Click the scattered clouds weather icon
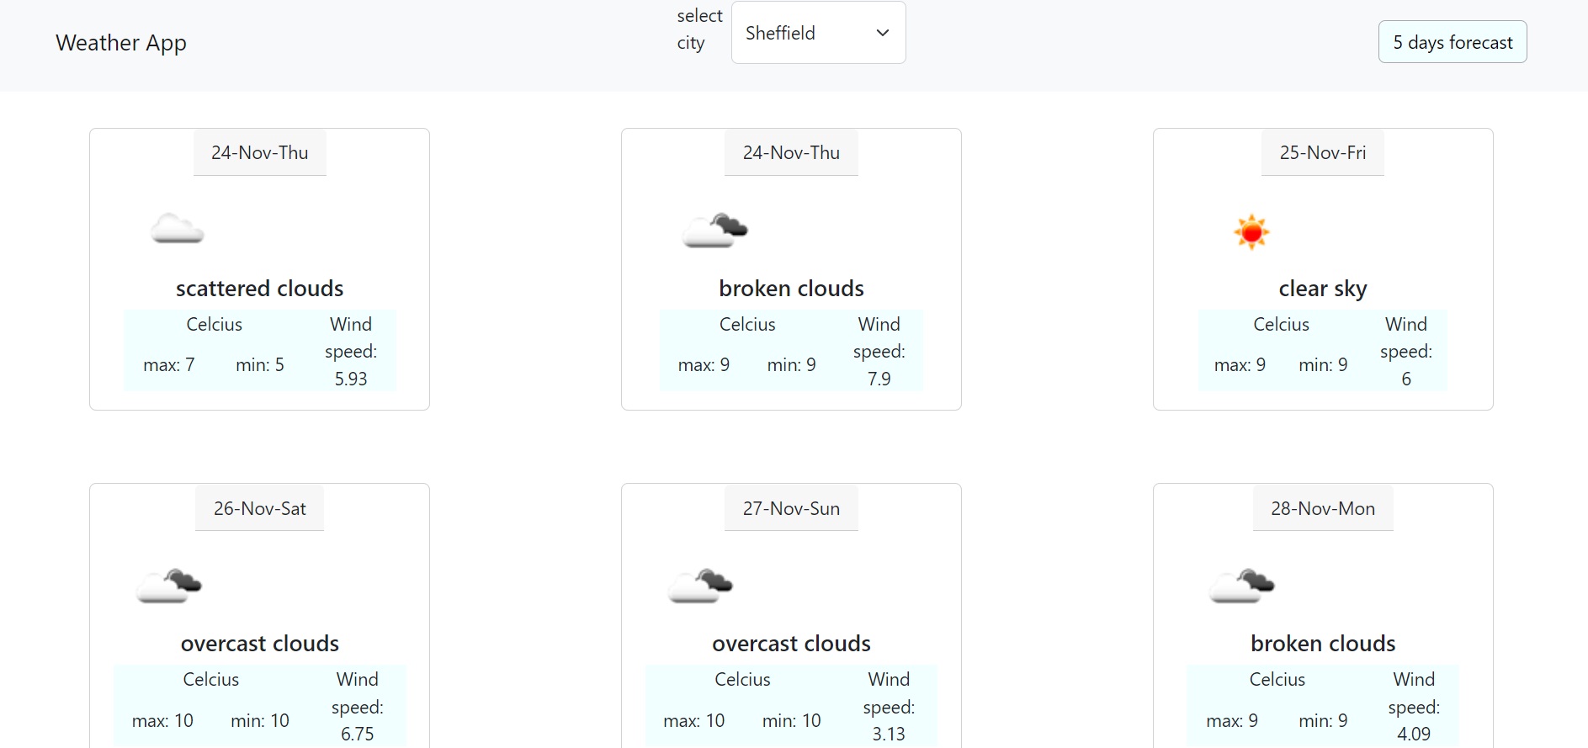1588x748 pixels. coord(178,229)
